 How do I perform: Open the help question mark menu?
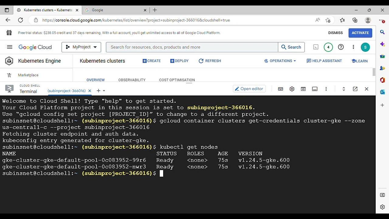[341, 47]
